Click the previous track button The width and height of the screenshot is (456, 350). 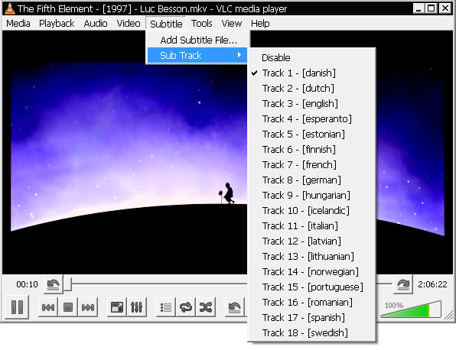[x=48, y=307]
